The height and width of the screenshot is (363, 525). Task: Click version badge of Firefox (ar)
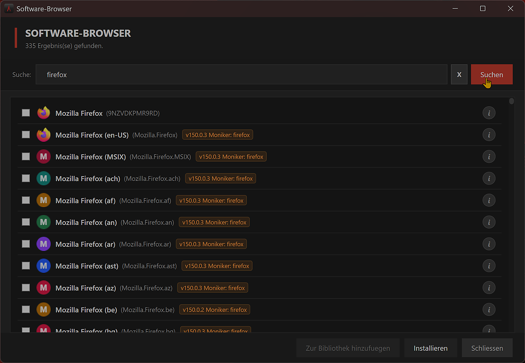211,244
